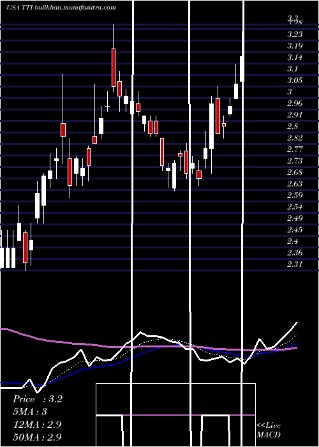Click the 2.59 price axis label
This screenshot has width=319, height=447.
[x=295, y=195]
